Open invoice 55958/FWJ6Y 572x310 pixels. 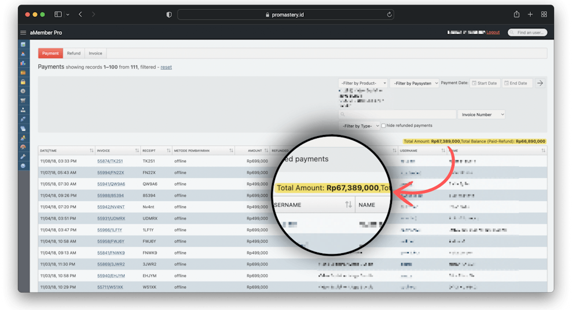pos(111,242)
